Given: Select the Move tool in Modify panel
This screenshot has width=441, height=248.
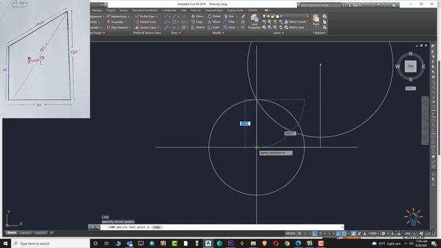Looking at the screenshot, I should tap(197, 17).
